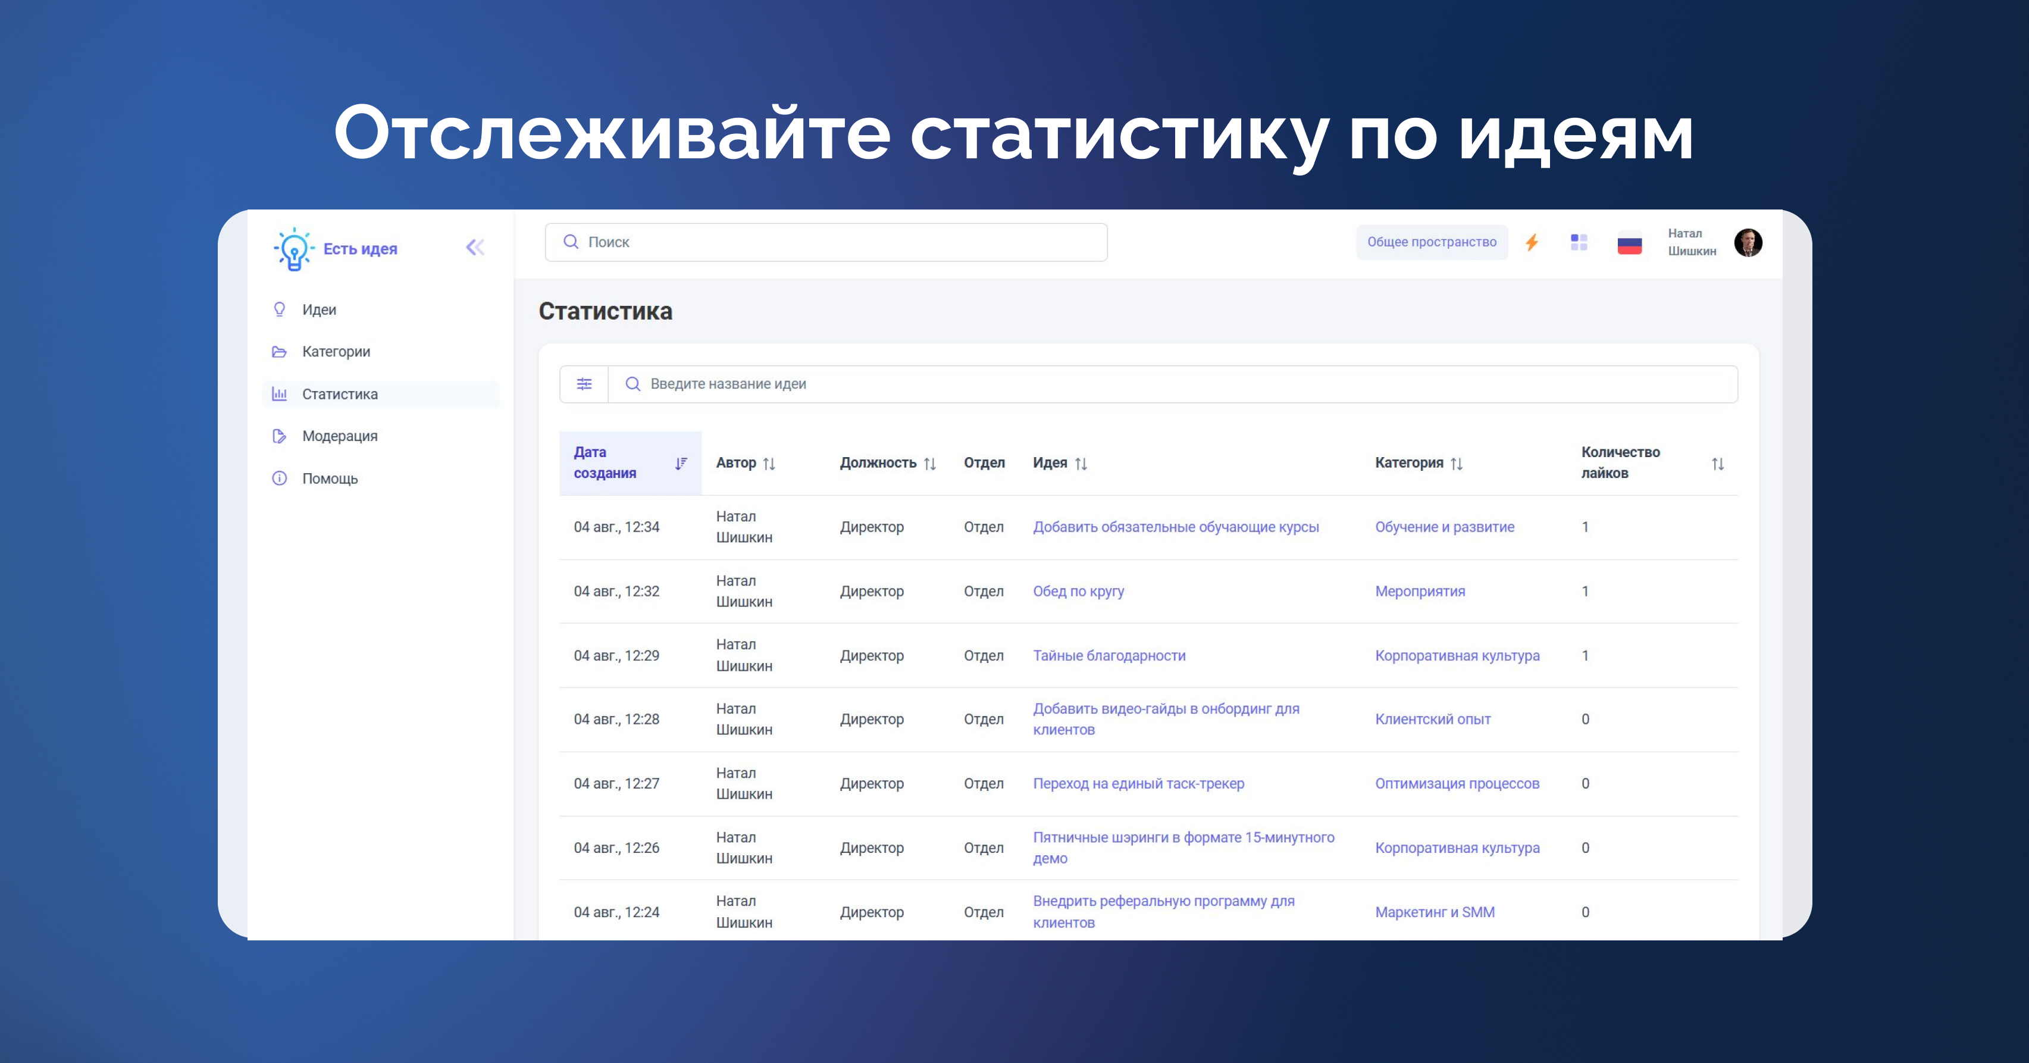Viewport: 2029px width, 1063px height.
Task: Open idea link Обед по кругу
Action: click(1078, 591)
